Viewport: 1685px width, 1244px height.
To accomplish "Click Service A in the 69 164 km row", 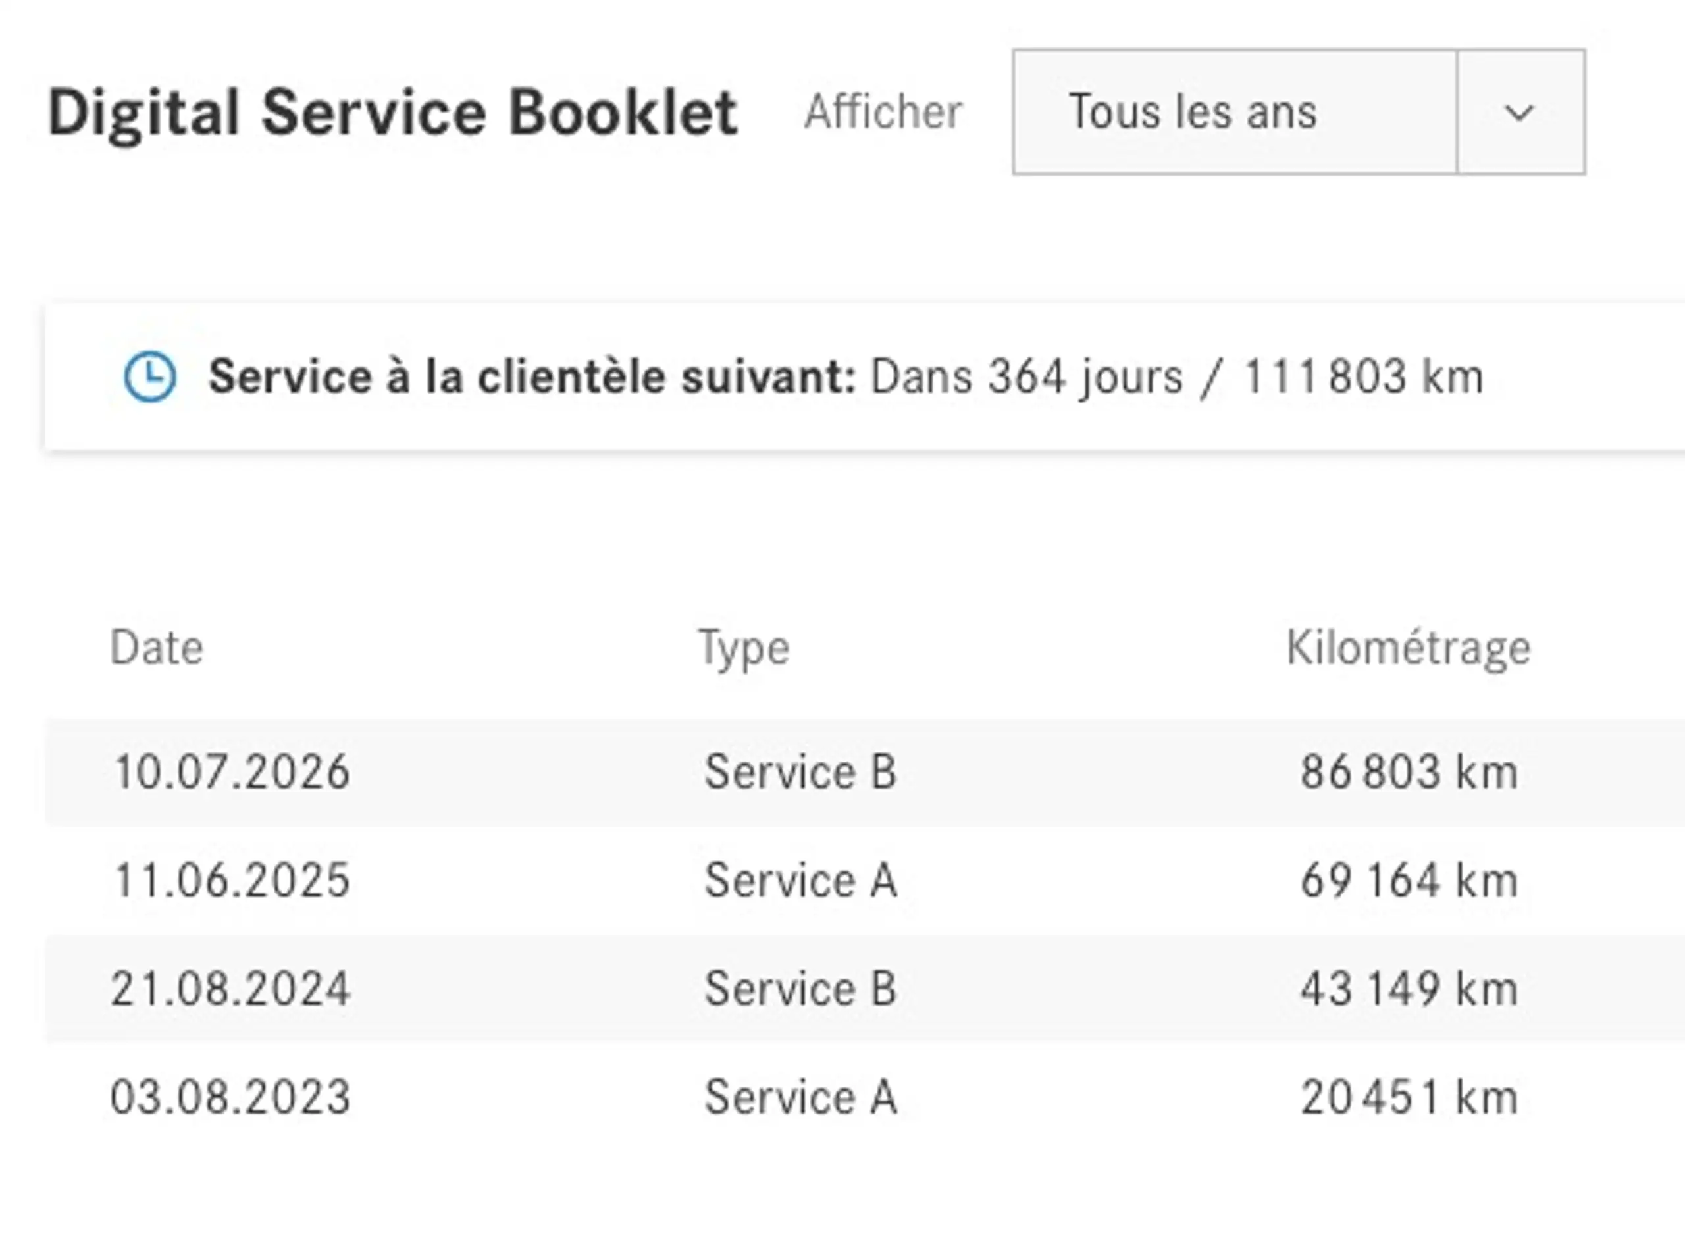I will coord(800,880).
